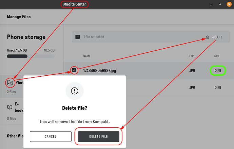Toggle the select-all checkbox beside '1 file selected'

[x=78, y=37]
